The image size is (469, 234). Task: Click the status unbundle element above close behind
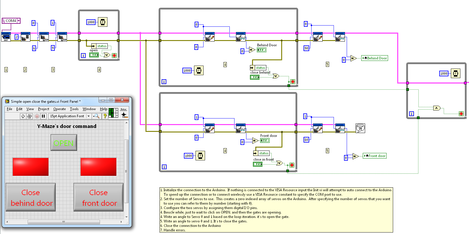pyautogui.click(x=258, y=68)
